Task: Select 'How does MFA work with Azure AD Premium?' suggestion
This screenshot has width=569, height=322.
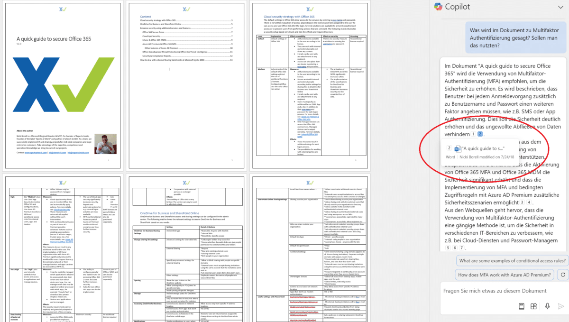Action: (x=505, y=275)
